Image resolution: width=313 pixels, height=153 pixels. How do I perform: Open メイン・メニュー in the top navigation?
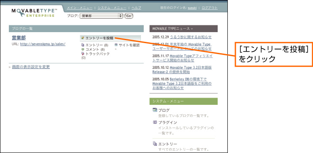80,8
